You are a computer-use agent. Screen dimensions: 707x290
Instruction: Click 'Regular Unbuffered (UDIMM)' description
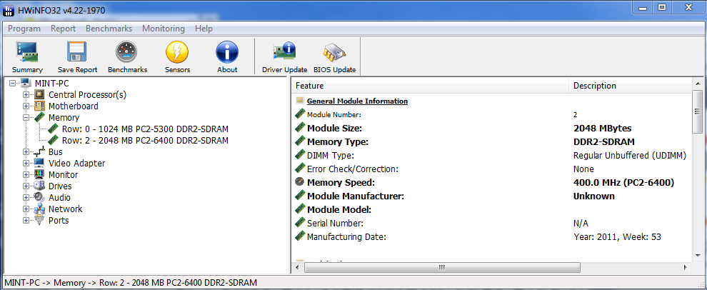(629, 156)
